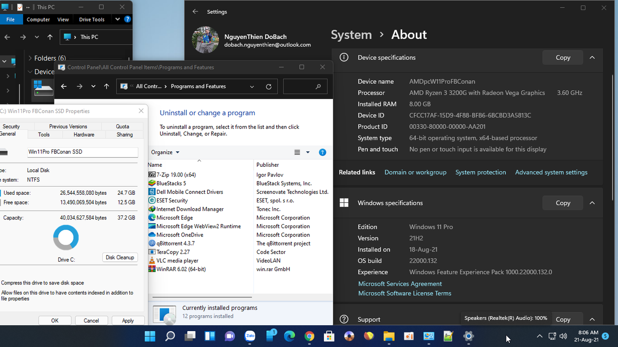Copy the Windows specifications
Screen dimensions: 618x347
point(563,203)
